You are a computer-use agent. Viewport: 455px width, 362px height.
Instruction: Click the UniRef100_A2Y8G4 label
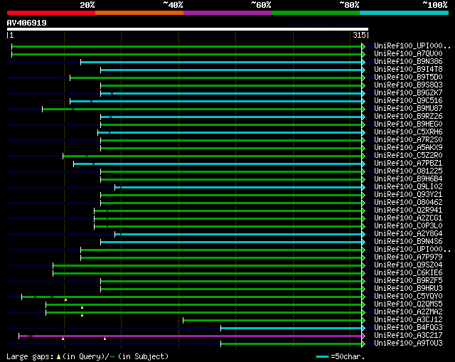tap(408, 234)
